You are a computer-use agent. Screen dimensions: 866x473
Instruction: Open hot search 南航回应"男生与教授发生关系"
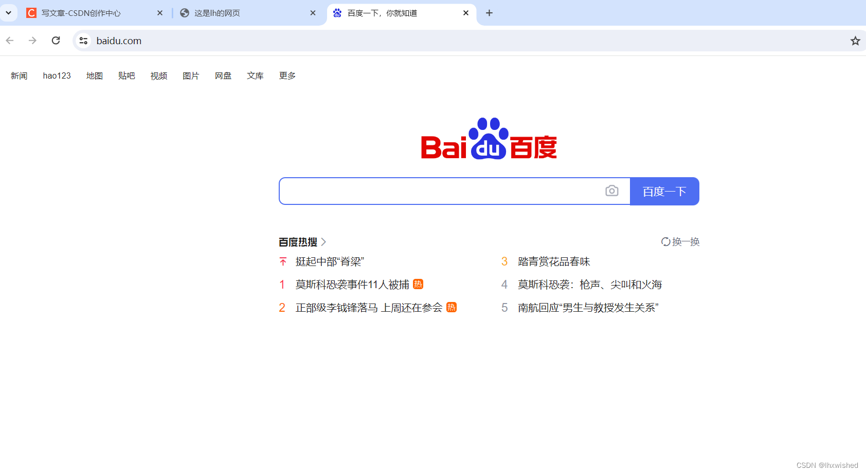pos(588,308)
